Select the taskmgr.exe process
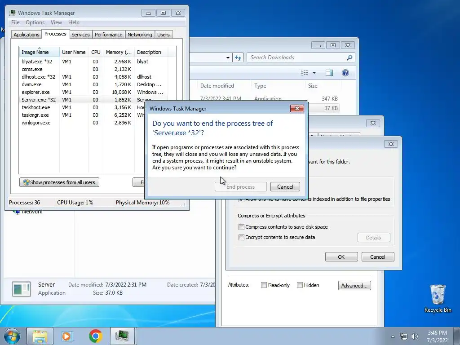 (82, 115)
